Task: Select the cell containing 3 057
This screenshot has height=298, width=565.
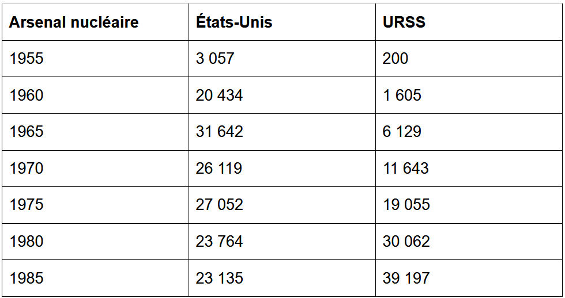Action: point(282,59)
